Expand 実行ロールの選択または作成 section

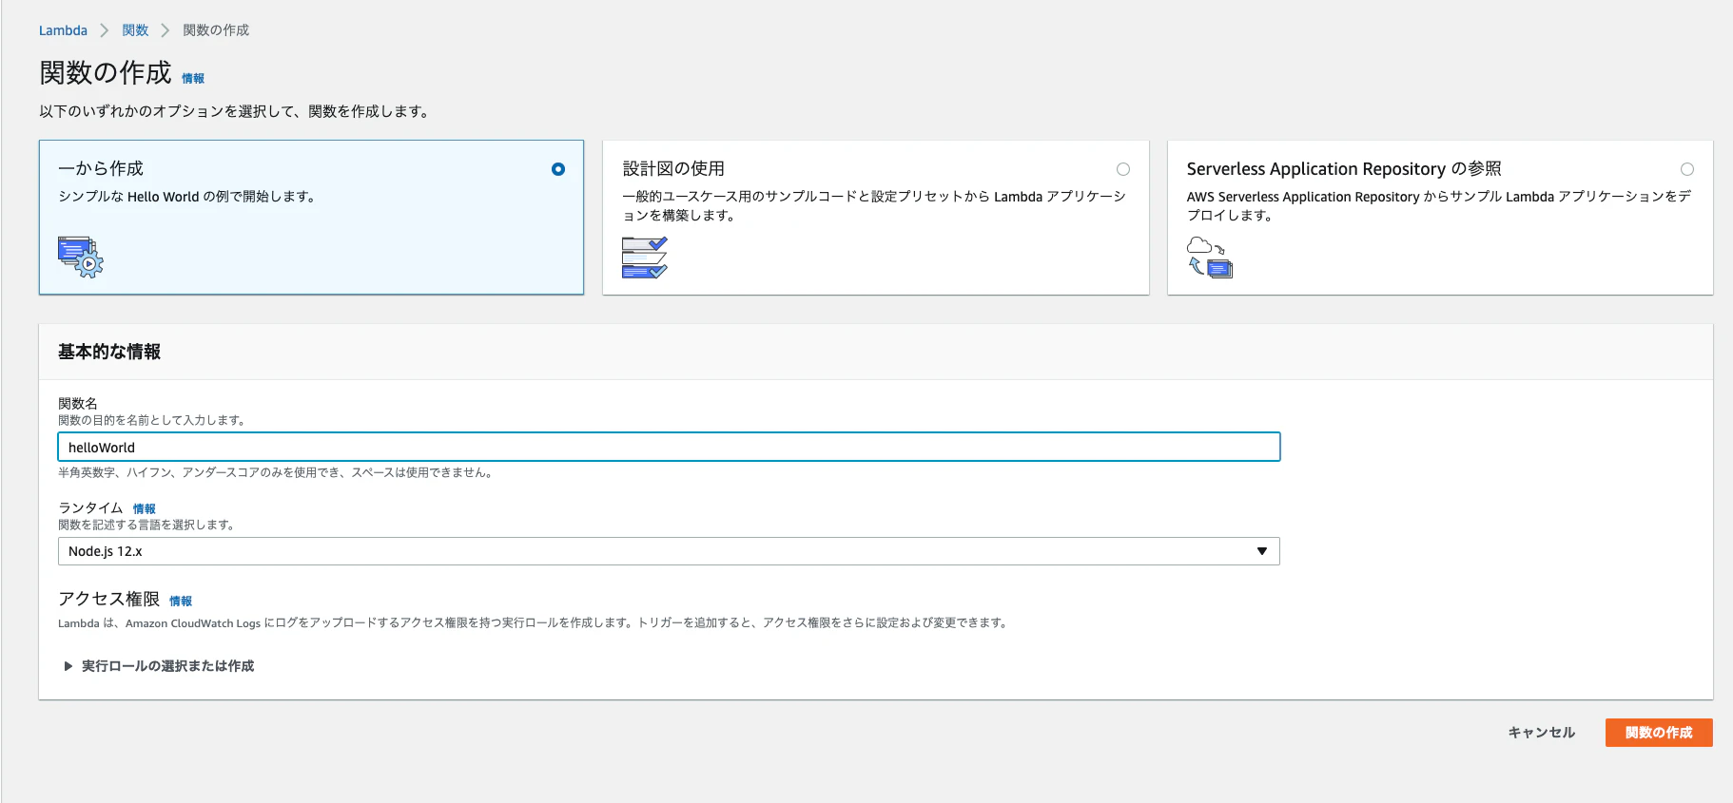(159, 666)
